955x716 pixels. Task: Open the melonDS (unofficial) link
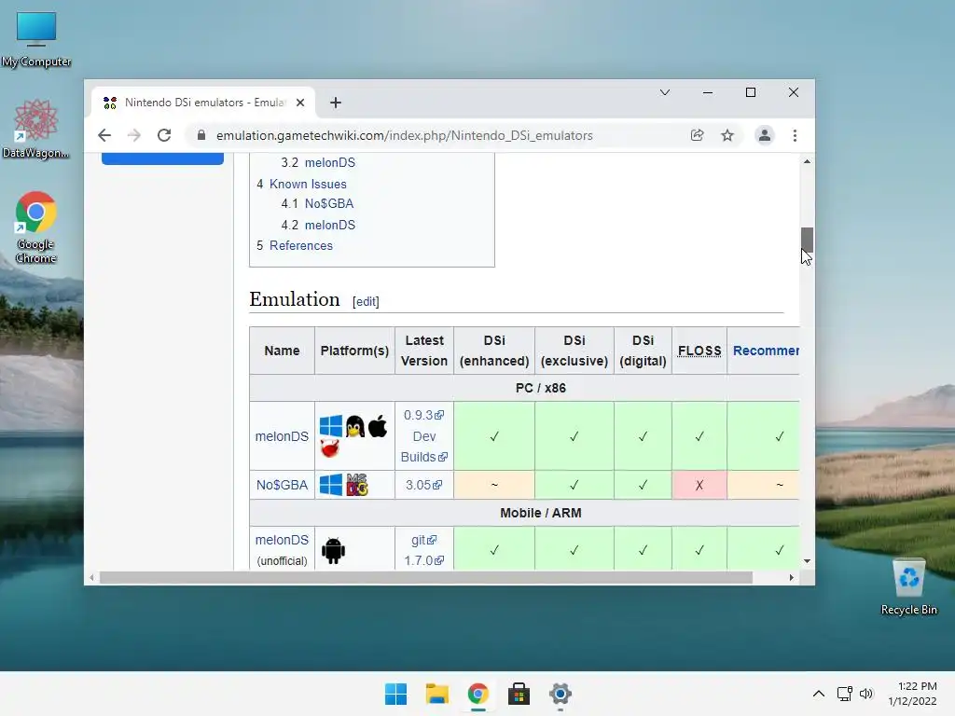(282, 540)
